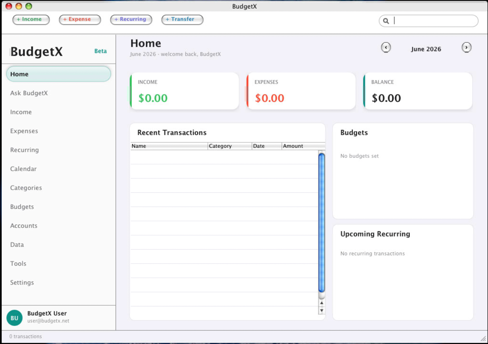This screenshot has width=488, height=344.
Task: Click the EXPENSES summary card
Action: [301, 91]
